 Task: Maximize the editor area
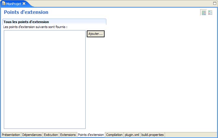(215, 3)
